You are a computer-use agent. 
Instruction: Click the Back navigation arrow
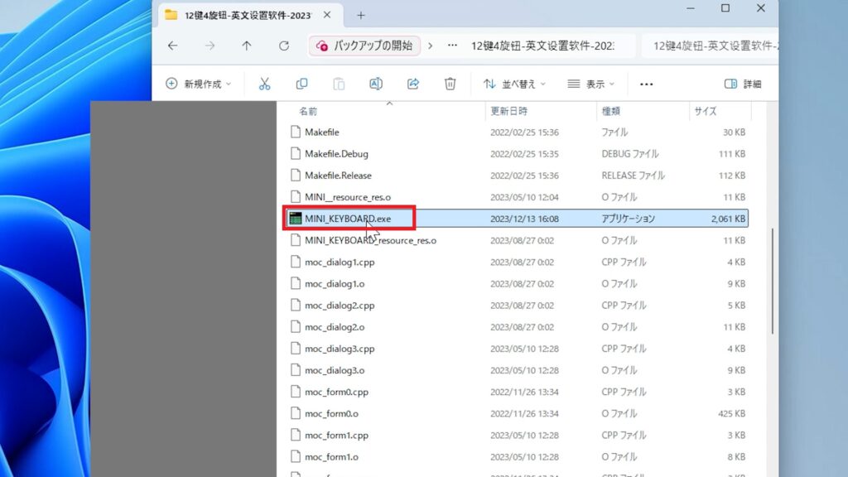pyautogui.click(x=172, y=46)
